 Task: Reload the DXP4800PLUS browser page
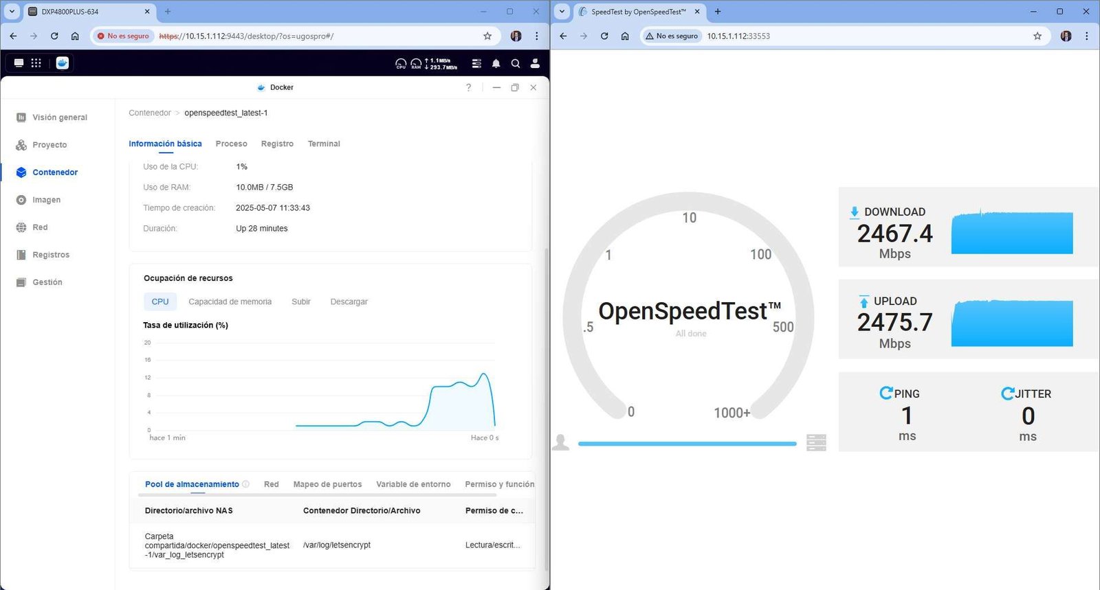click(54, 36)
